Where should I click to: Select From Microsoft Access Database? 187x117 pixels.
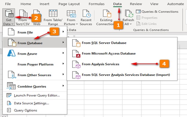pyautogui.click(x=122, y=53)
